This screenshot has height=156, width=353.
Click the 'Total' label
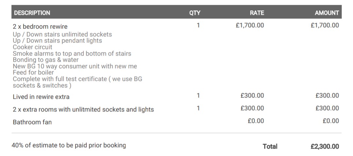click(x=270, y=147)
